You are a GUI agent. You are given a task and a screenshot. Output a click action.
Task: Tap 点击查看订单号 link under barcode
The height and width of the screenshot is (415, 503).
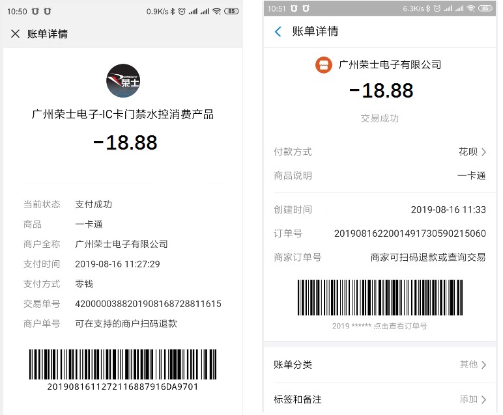400,326
